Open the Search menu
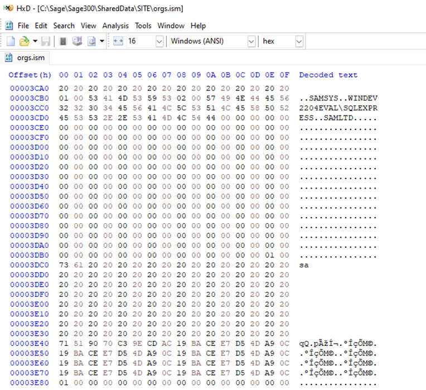The width and height of the screenshot is (426, 390). (x=64, y=26)
